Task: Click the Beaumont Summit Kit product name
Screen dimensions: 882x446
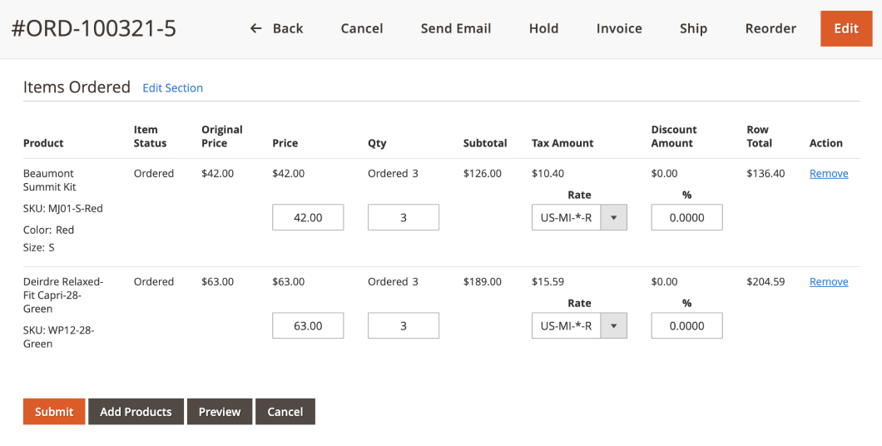Action: pyautogui.click(x=49, y=180)
